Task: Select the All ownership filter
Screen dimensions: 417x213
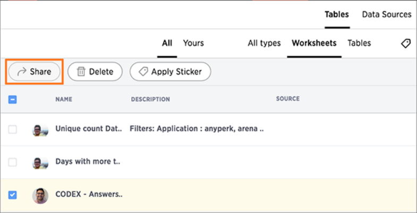Action: (167, 43)
